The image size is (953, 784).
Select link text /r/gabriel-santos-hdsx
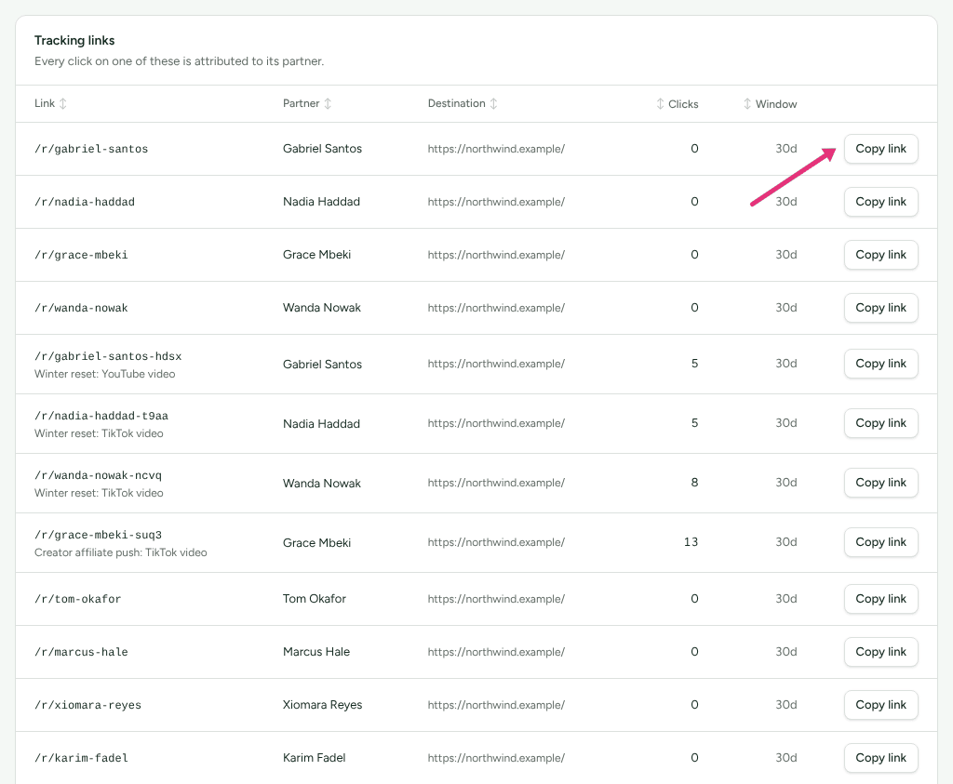tap(108, 356)
